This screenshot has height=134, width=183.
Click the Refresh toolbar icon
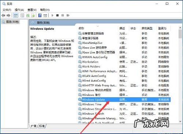[28, 15]
